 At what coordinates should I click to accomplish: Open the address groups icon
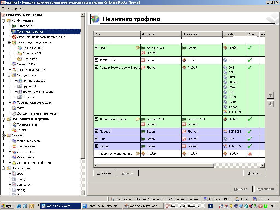point(20,81)
